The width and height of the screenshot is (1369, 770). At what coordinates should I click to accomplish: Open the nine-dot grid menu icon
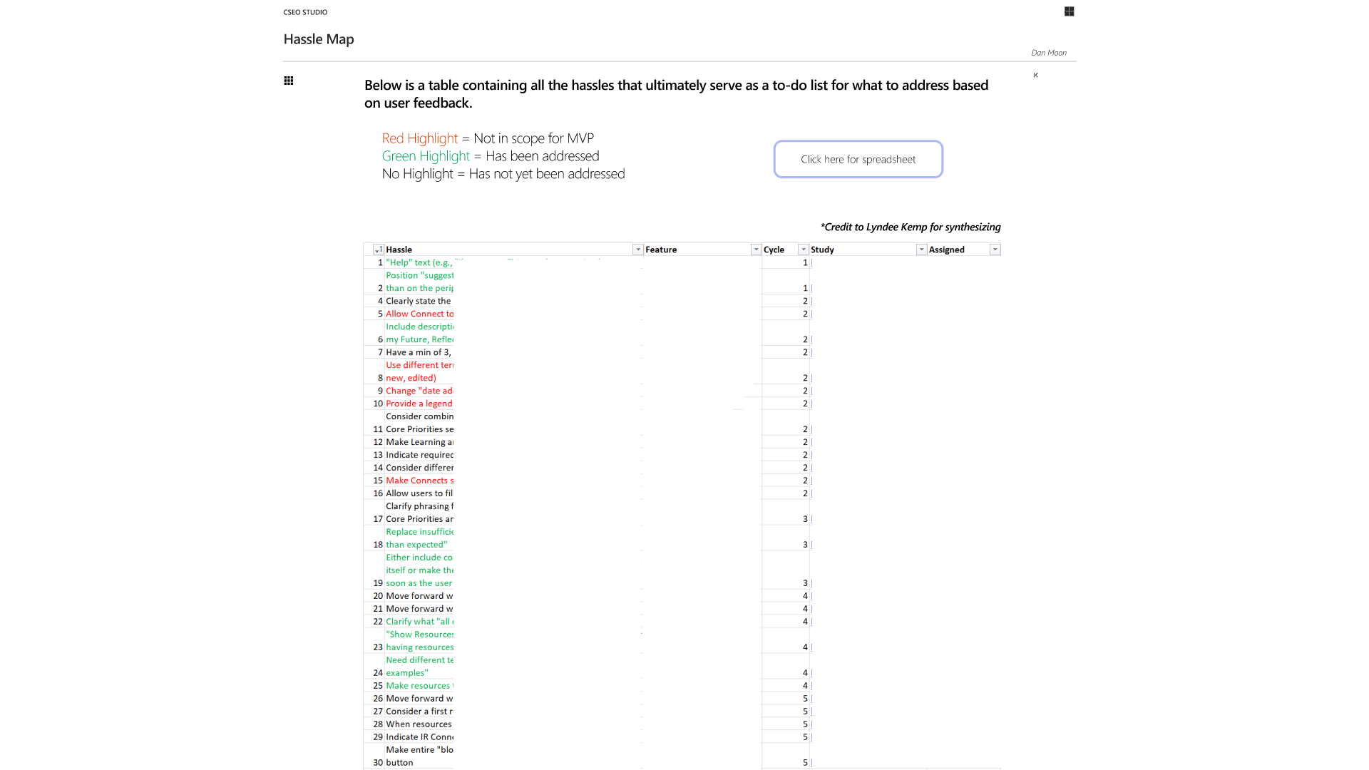pos(289,81)
